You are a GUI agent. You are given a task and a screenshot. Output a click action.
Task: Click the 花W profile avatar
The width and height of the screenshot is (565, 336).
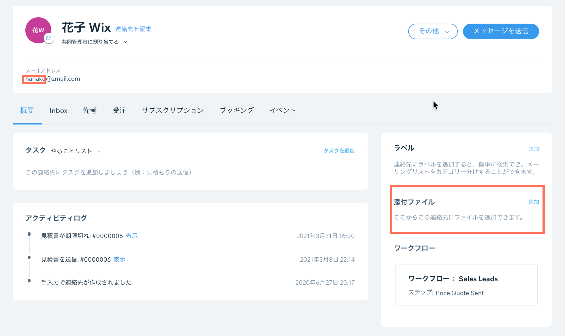(x=38, y=30)
